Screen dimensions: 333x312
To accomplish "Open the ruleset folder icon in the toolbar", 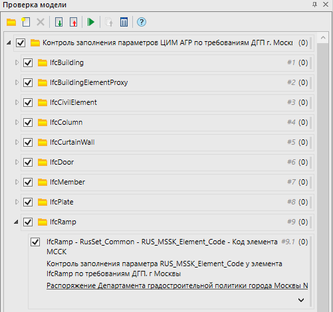I will pyautogui.click(x=11, y=22).
